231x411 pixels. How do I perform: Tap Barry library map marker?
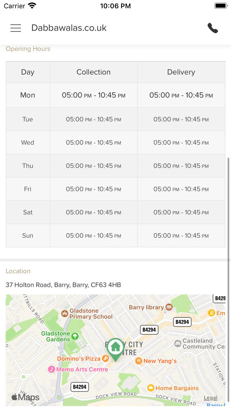(x=169, y=307)
